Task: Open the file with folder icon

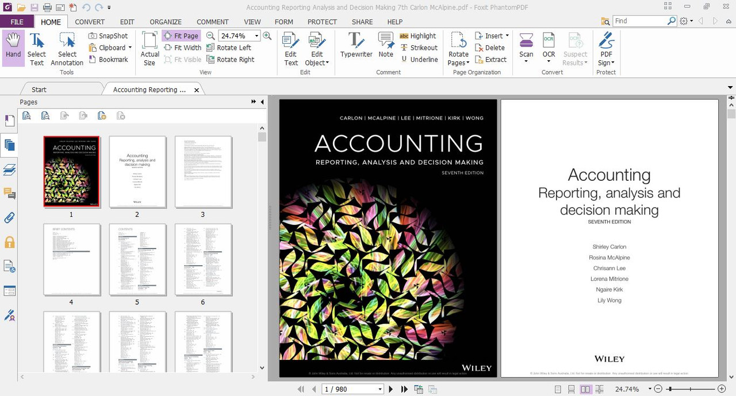Action: pyautogui.click(x=21, y=7)
